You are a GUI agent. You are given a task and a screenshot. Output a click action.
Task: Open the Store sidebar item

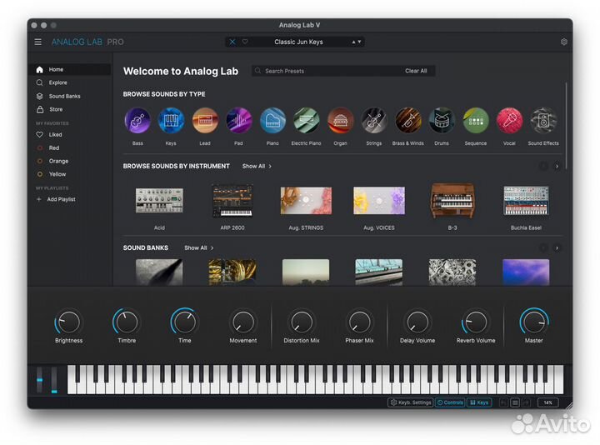pyautogui.click(x=55, y=109)
